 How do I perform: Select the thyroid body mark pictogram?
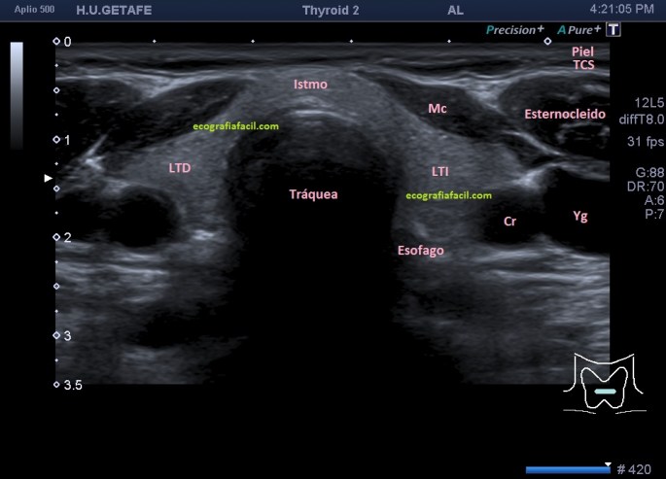click(605, 383)
